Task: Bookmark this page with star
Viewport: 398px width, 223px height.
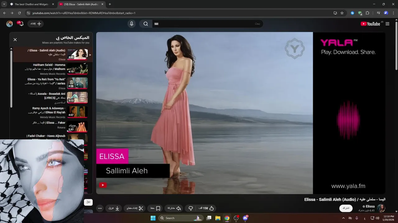Action: pyautogui.click(x=342, y=13)
